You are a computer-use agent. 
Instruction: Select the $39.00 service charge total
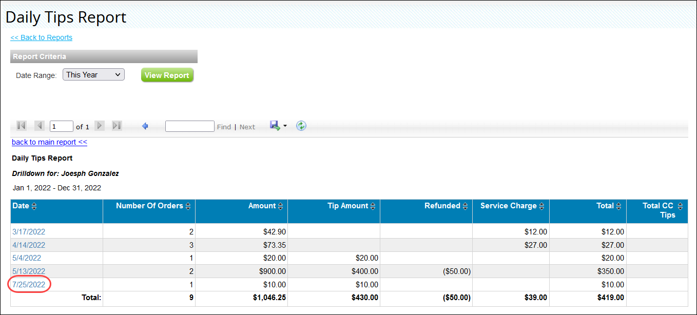[x=511, y=298]
